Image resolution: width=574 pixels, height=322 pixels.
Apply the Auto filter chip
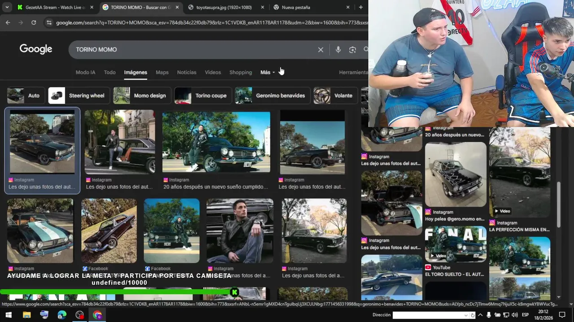point(26,95)
